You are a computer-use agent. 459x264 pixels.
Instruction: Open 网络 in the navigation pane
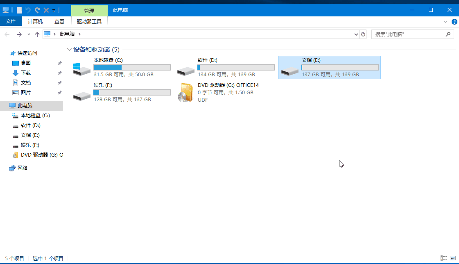tap(22, 168)
